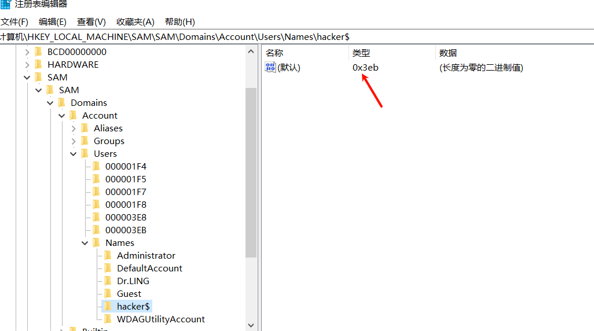Screen dimensions: 594x331
Task: Click the 000001F8 folder icon
Action: click(97, 204)
